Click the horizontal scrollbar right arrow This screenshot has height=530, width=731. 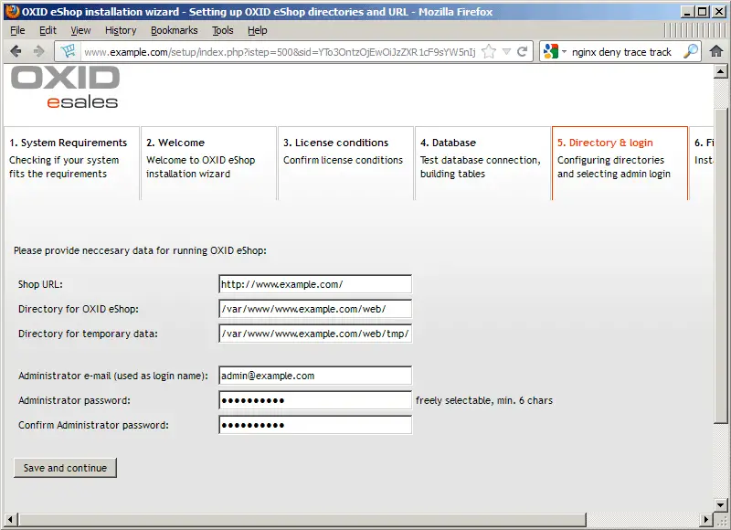pyautogui.click(x=706, y=519)
